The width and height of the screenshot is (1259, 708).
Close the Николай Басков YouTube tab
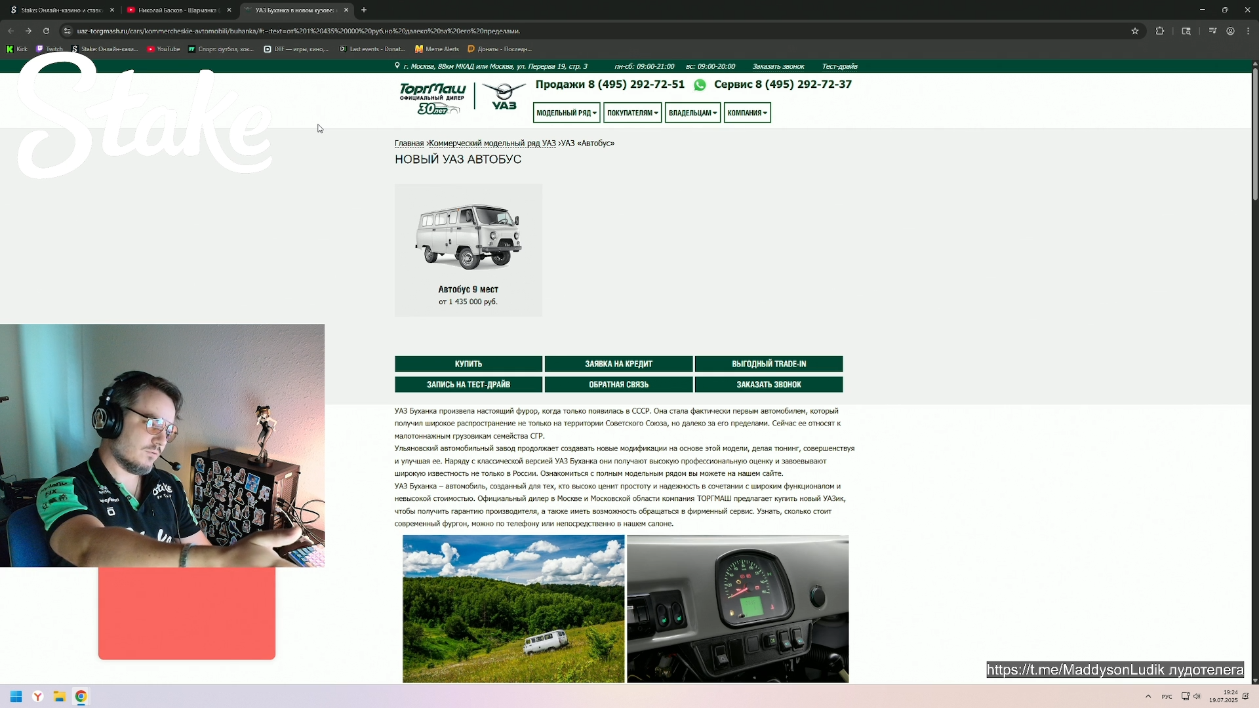pos(229,10)
